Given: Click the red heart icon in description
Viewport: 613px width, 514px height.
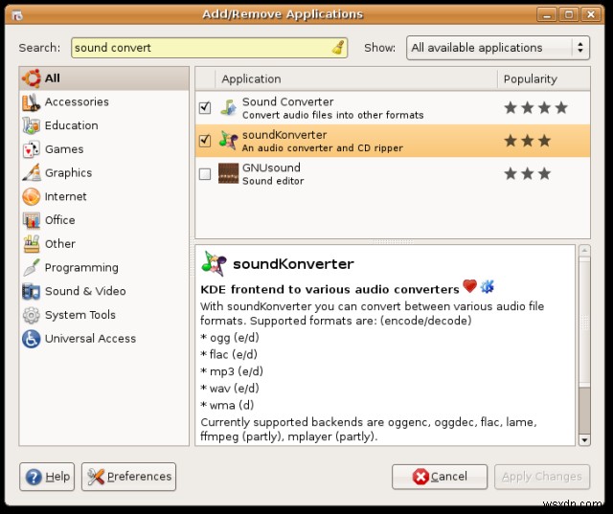Looking at the screenshot, I should click(x=470, y=286).
